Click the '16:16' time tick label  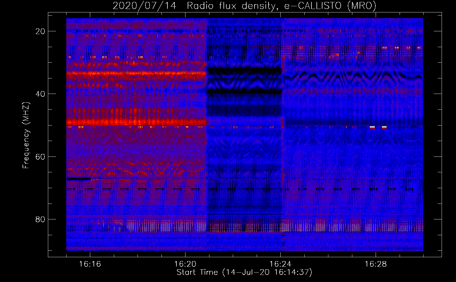90,264
